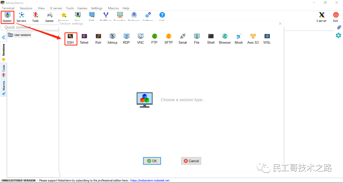Choose the RDP session type
Viewport: 343px width, 183px height.
pos(126,39)
